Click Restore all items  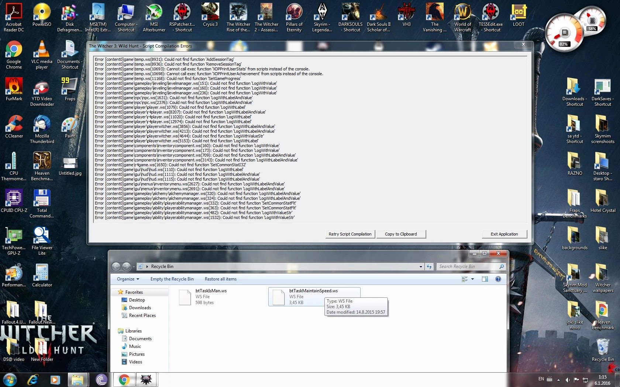click(221, 279)
